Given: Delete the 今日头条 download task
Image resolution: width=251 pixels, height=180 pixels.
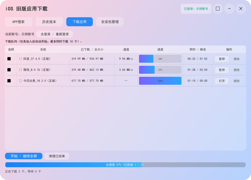Looking at the screenshot, I should (x=237, y=81).
